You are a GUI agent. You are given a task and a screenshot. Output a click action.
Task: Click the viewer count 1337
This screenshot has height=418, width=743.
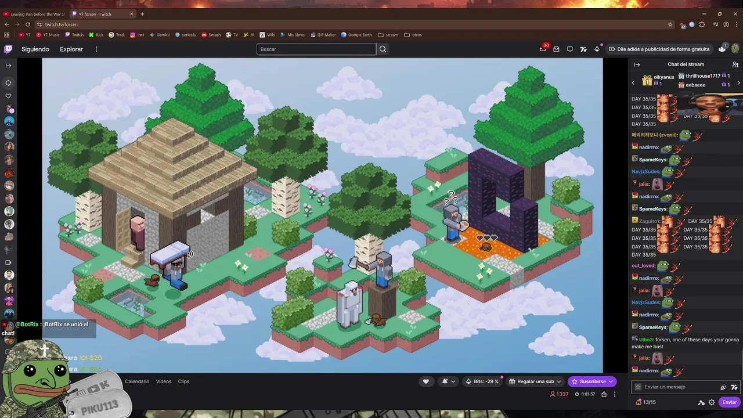pyautogui.click(x=559, y=394)
